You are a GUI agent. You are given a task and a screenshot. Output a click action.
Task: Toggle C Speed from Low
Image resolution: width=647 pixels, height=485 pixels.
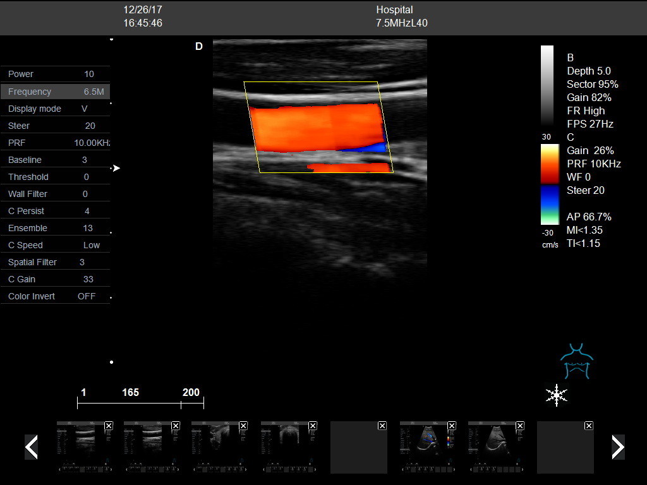tap(56, 245)
